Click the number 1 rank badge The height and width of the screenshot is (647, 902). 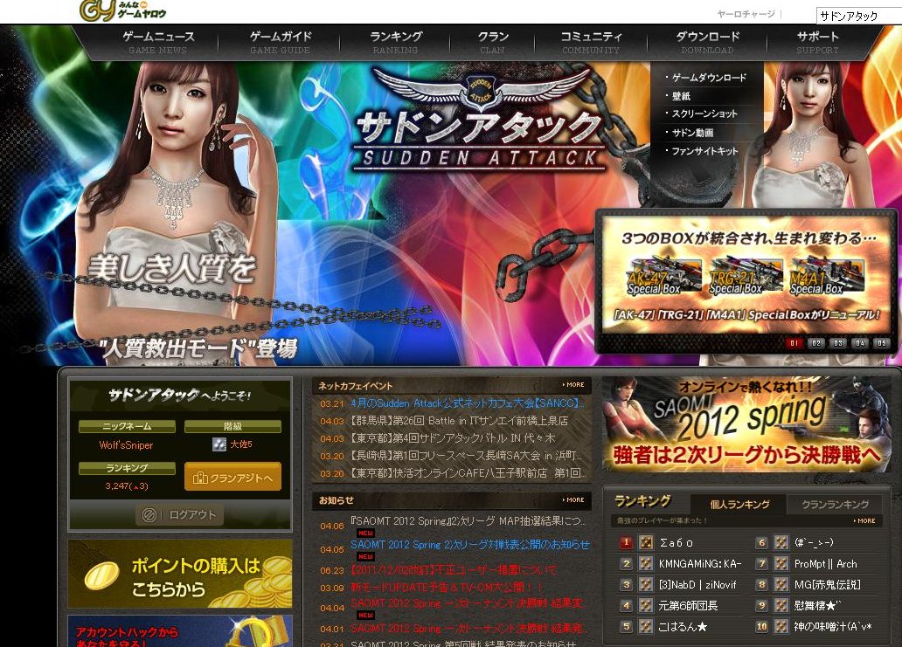(626, 542)
